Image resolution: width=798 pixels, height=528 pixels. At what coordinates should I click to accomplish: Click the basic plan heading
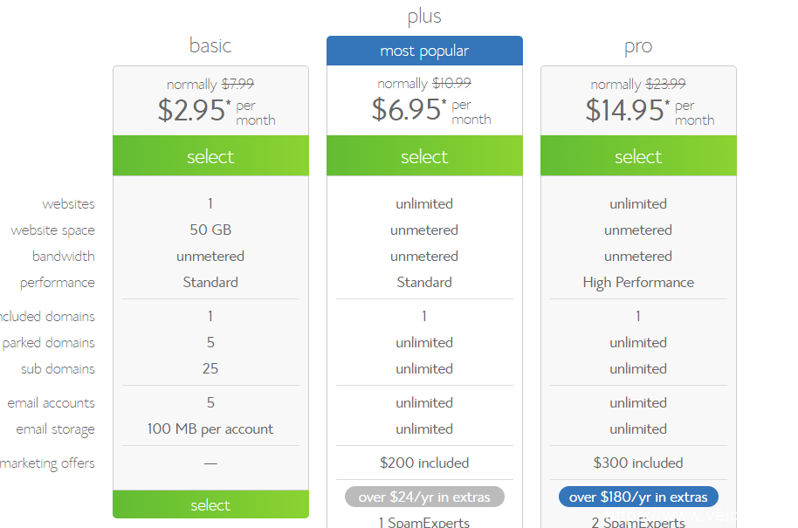pos(210,45)
